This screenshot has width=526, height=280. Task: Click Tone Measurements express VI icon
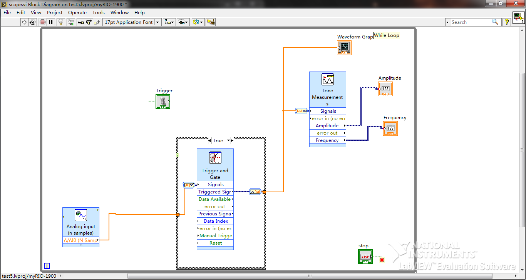(x=328, y=80)
